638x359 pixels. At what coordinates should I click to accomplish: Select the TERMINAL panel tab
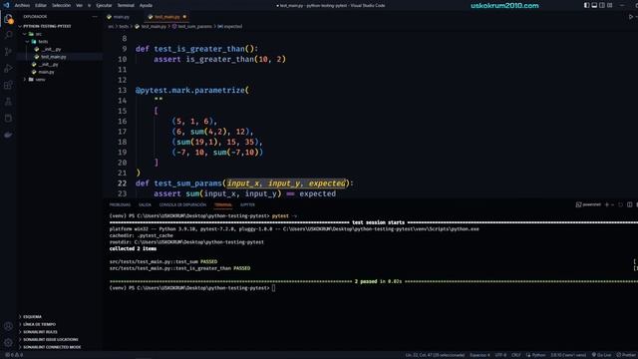[223, 204]
